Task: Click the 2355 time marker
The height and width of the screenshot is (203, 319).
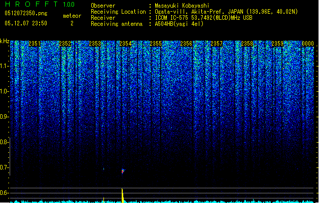Action: (x=156, y=44)
